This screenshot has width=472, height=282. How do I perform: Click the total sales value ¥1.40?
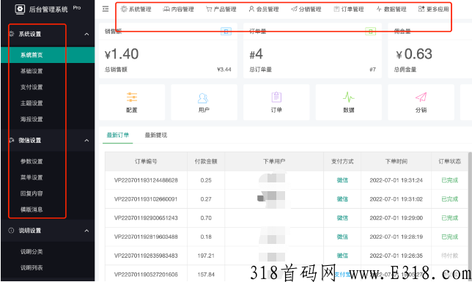(122, 54)
